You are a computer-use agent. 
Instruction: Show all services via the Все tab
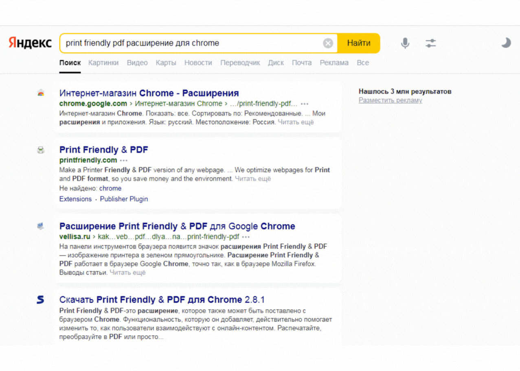pos(363,63)
